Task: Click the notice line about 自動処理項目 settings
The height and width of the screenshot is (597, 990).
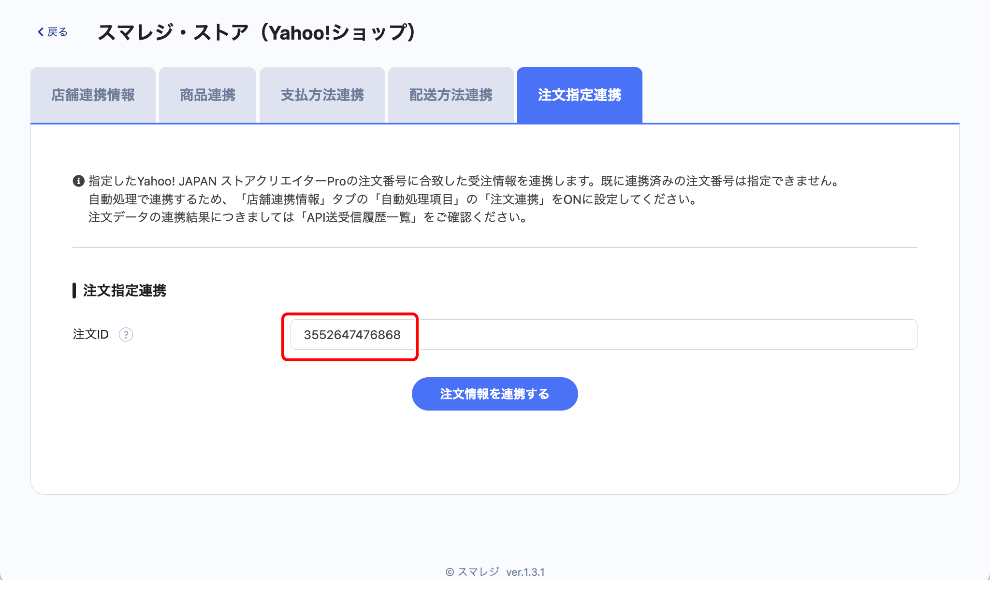Action: tap(393, 199)
